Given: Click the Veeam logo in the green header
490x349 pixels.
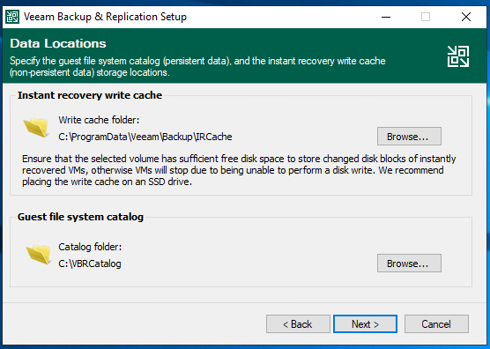Looking at the screenshot, I should [x=457, y=56].
